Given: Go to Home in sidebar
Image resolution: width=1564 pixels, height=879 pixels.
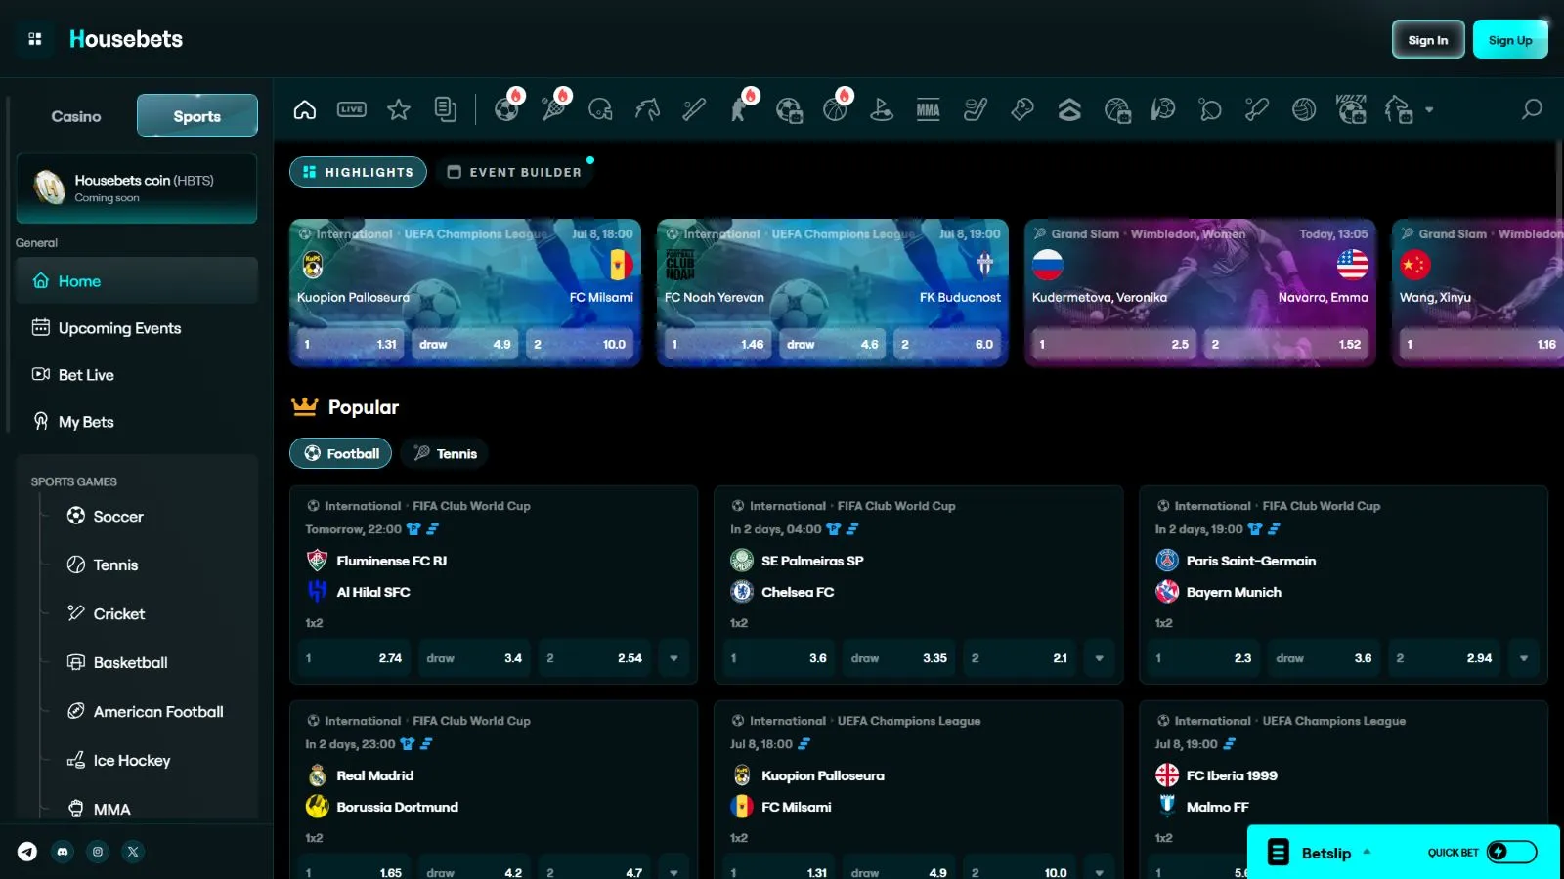Looking at the screenshot, I should (137, 281).
